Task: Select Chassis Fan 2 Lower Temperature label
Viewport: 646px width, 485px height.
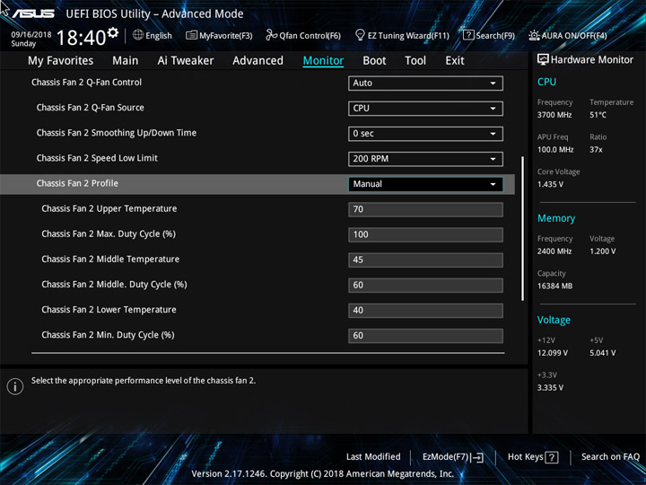Action: point(109,310)
